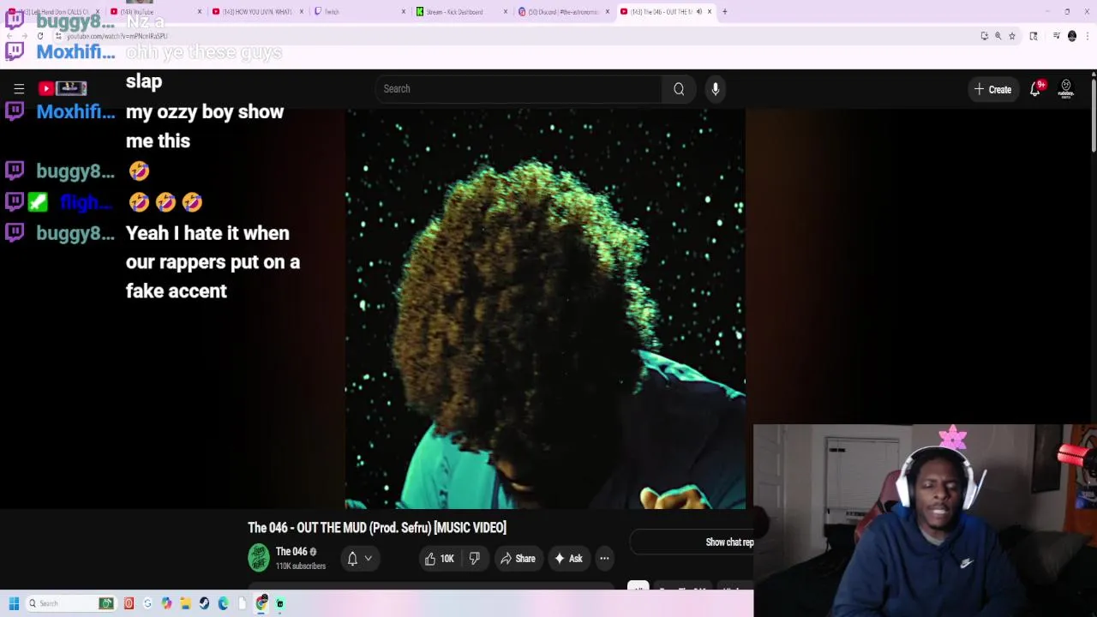The image size is (1097, 617).
Task: Click the YouTube search field
Action: [x=519, y=89]
